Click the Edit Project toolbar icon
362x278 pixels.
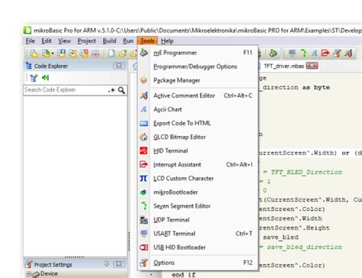(73, 53)
